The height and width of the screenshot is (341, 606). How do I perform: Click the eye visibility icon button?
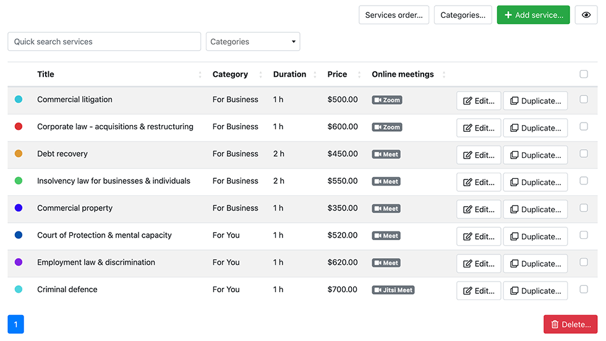[x=586, y=15]
